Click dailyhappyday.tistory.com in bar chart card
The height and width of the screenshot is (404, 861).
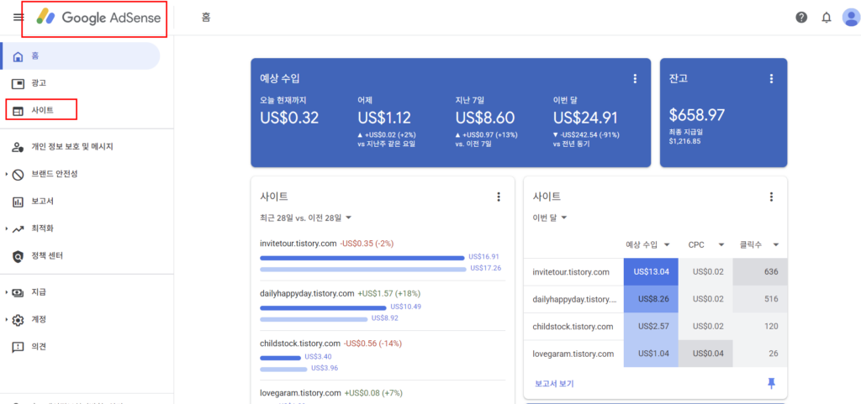point(307,293)
